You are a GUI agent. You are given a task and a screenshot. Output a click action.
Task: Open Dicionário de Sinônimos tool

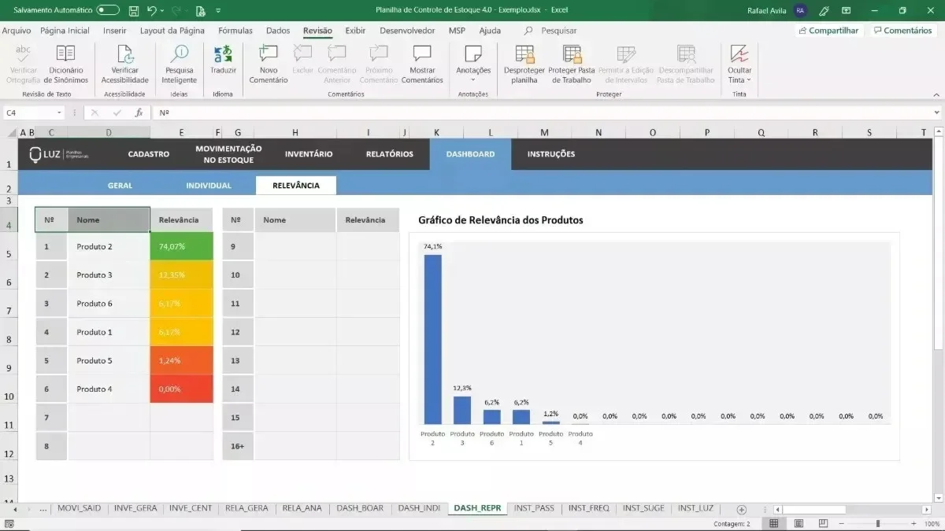(65, 65)
